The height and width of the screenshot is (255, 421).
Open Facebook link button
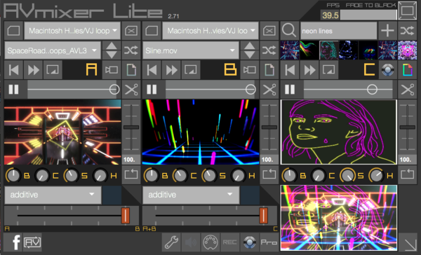[13, 242]
